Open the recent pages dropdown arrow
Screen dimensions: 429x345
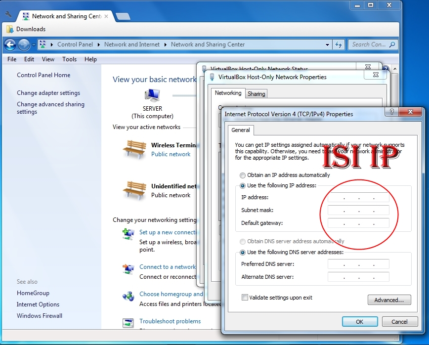(x=34, y=45)
